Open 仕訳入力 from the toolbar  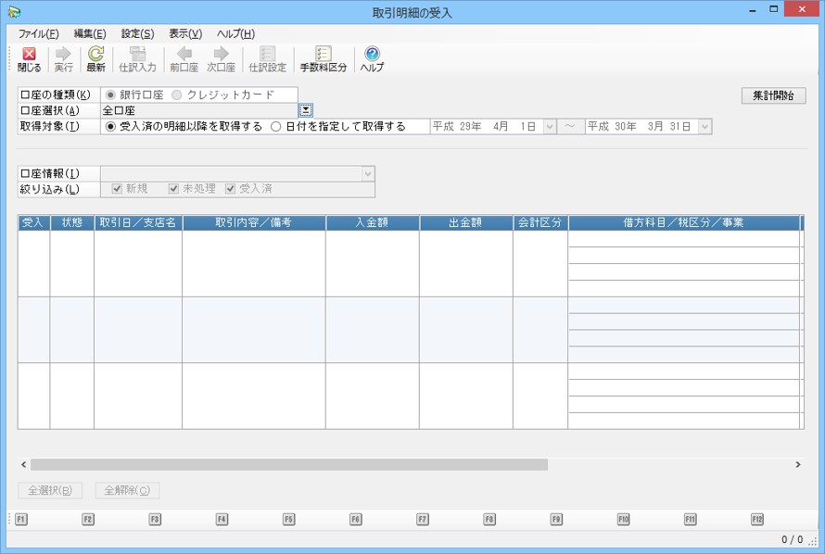click(137, 59)
